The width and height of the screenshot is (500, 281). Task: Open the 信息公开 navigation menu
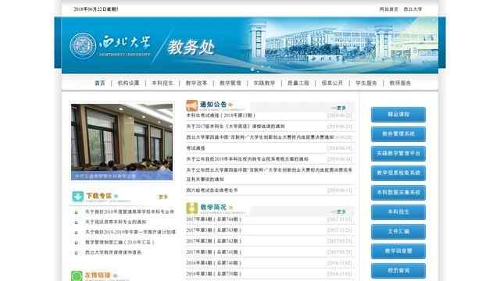tap(332, 84)
